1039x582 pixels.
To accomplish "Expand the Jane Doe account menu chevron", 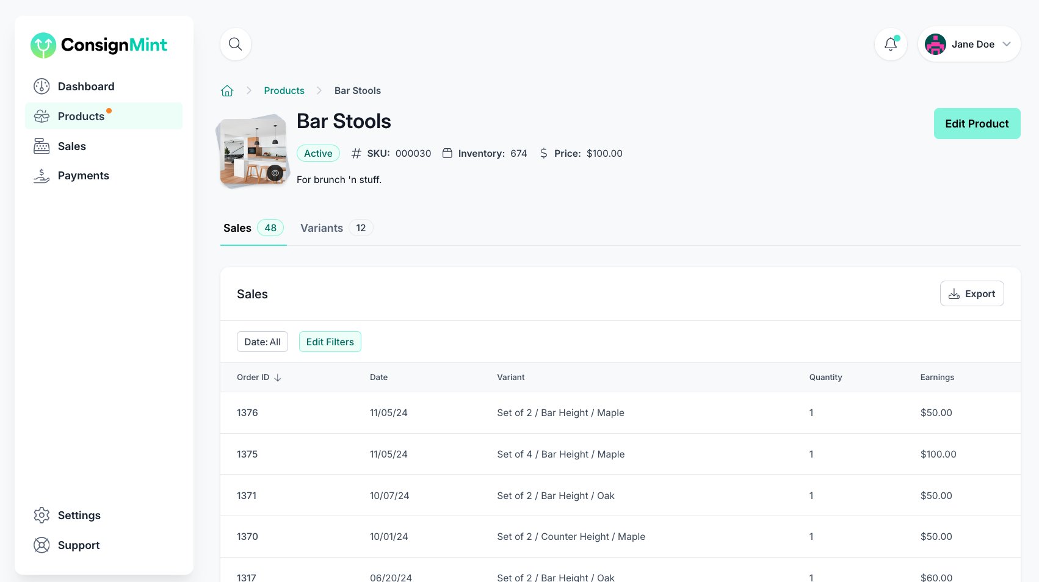I will (1007, 44).
